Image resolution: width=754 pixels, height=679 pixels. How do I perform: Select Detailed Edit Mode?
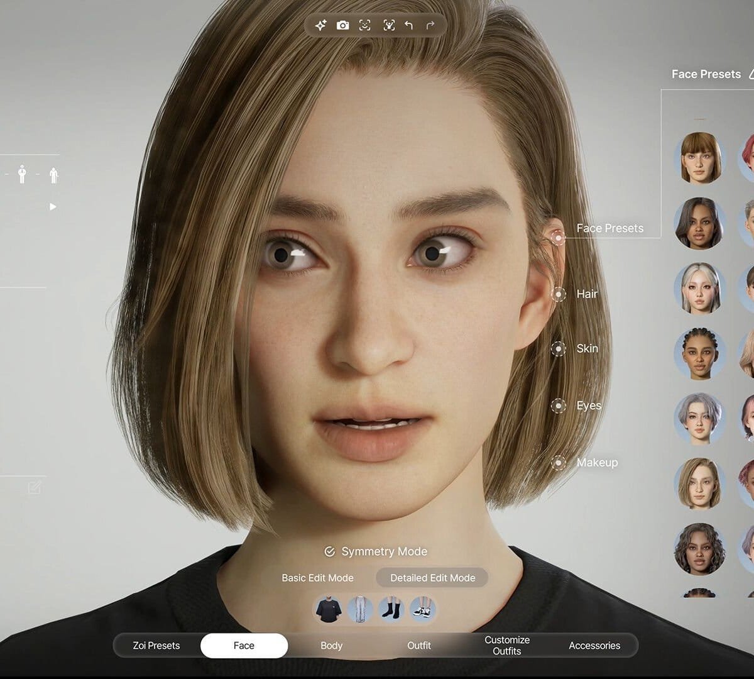pyautogui.click(x=432, y=578)
